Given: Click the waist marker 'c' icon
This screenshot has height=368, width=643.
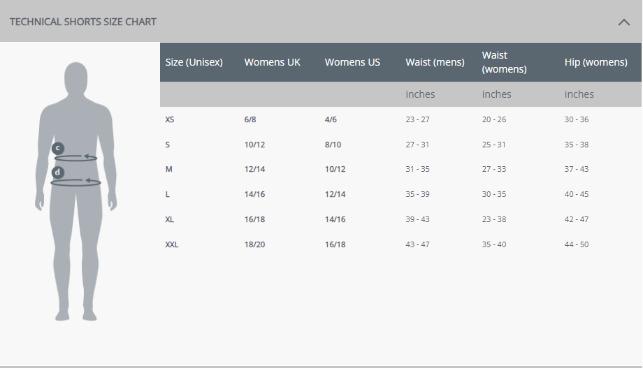Looking at the screenshot, I should (58, 148).
